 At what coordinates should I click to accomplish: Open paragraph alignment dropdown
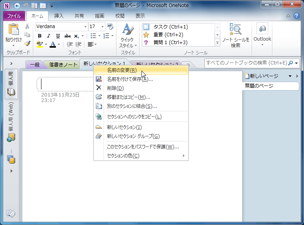coord(92,45)
